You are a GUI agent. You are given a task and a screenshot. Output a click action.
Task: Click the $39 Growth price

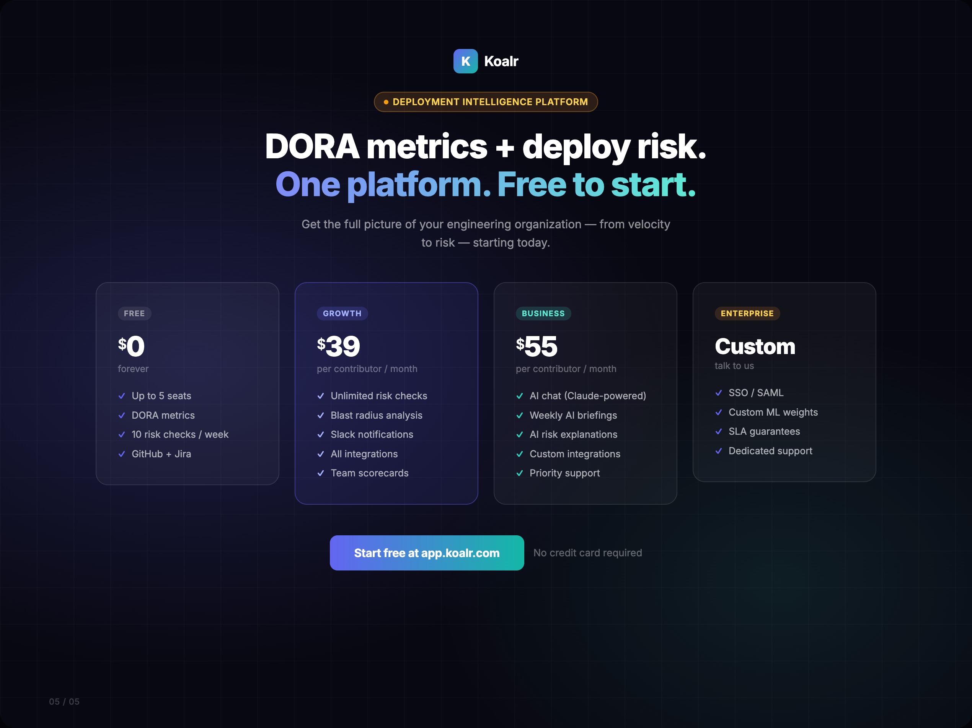click(338, 346)
